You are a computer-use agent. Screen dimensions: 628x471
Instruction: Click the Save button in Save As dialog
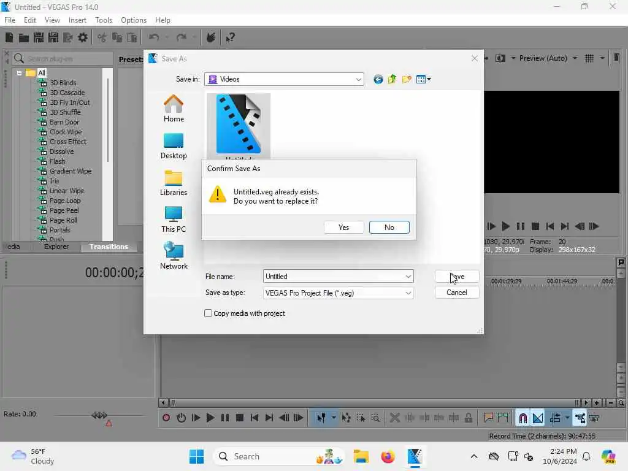point(456,277)
